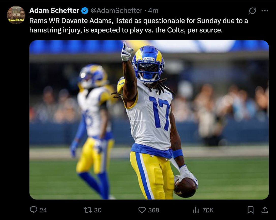Click the Grok slashed-circle icon

(x=252, y=11)
